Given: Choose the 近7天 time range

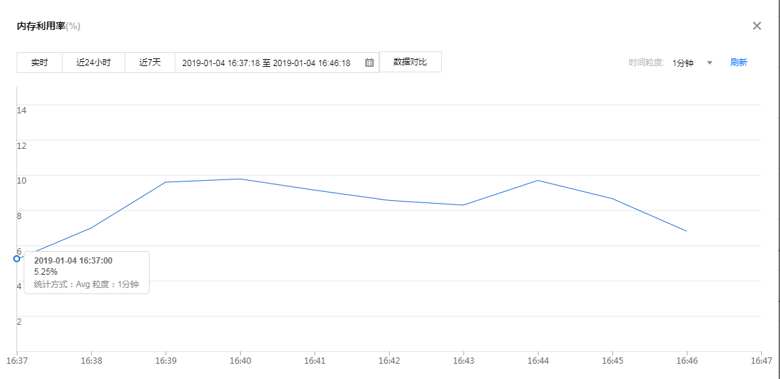Looking at the screenshot, I should pos(150,63).
